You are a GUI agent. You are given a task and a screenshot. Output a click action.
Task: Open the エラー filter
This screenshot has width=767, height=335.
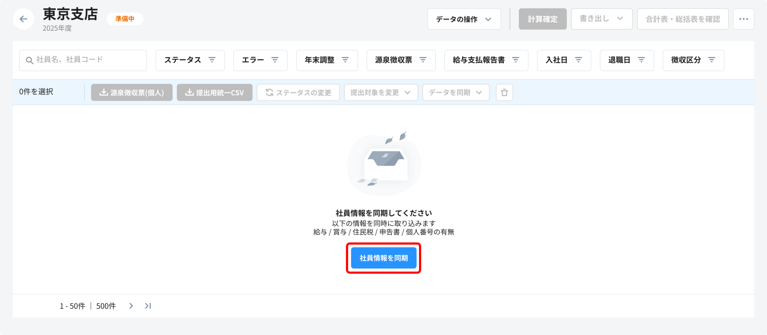[260, 60]
